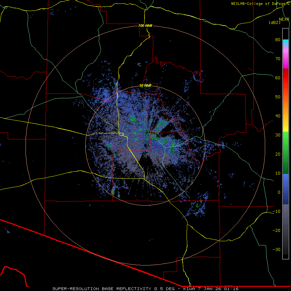The height and width of the screenshot is (291, 291).
Task: Click the -10 value on the dBZ scale
Action: point(276,211)
